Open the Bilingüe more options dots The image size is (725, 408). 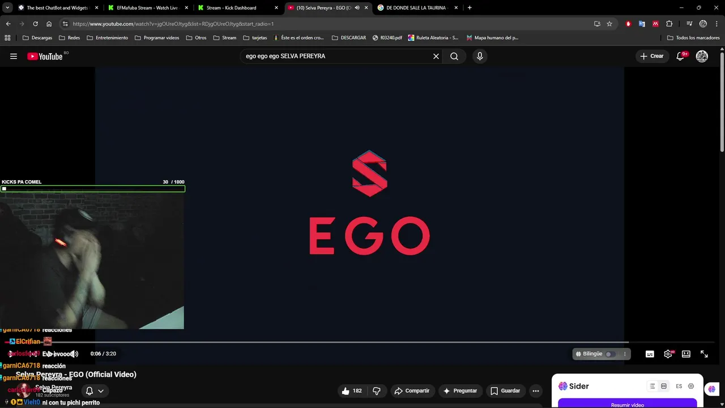625,354
